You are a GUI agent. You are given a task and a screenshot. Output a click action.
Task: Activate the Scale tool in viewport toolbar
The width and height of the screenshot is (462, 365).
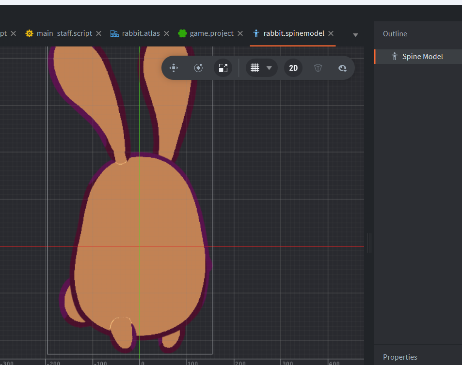coord(223,68)
